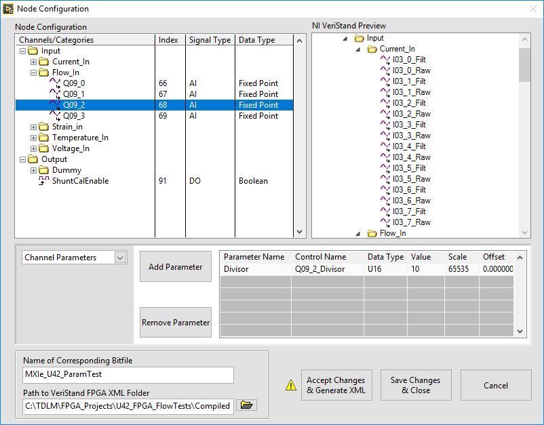Image resolution: width=544 pixels, height=425 pixels.
Task: Open the Channel Parameters dropdown
Action: (x=120, y=258)
